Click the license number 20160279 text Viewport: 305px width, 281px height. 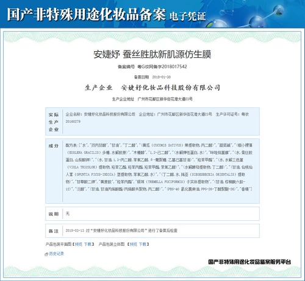pos(73,122)
